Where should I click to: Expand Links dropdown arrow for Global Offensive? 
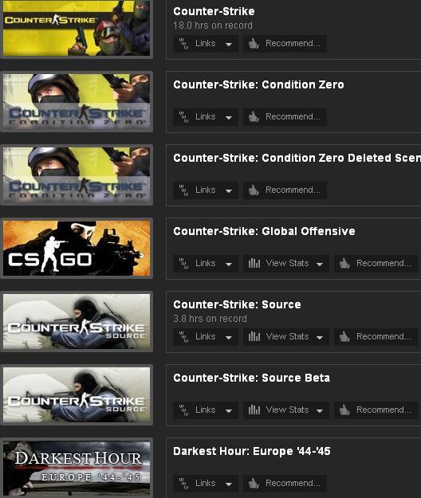[229, 265]
